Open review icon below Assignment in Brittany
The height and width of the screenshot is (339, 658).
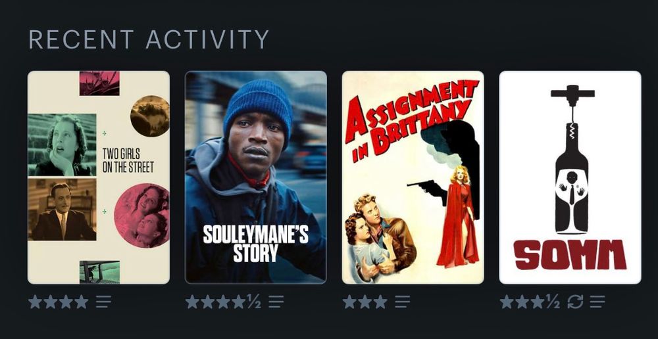(402, 302)
